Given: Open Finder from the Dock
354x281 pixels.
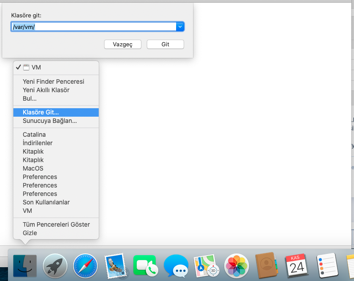Looking at the screenshot, I should 25,266.
